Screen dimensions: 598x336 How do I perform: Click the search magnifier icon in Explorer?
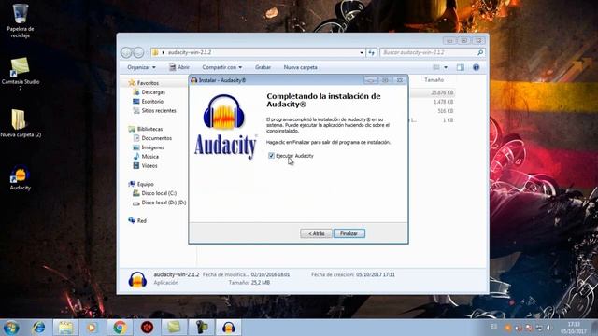click(480, 52)
